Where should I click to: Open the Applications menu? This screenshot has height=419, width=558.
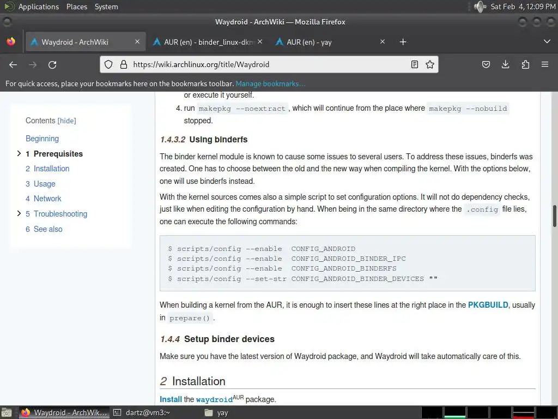(39, 7)
